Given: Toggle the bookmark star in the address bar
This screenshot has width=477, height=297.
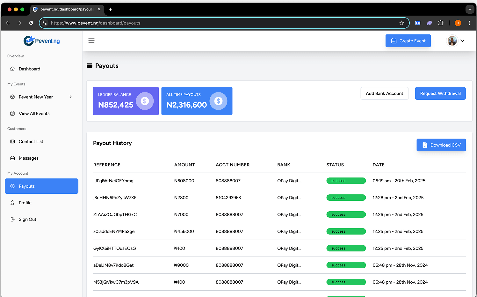Looking at the screenshot, I should [x=401, y=23].
